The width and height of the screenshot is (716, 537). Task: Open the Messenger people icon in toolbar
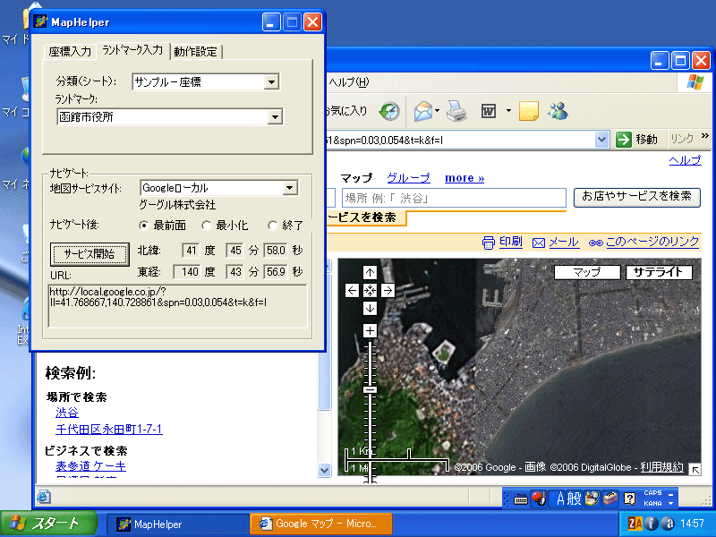558,111
